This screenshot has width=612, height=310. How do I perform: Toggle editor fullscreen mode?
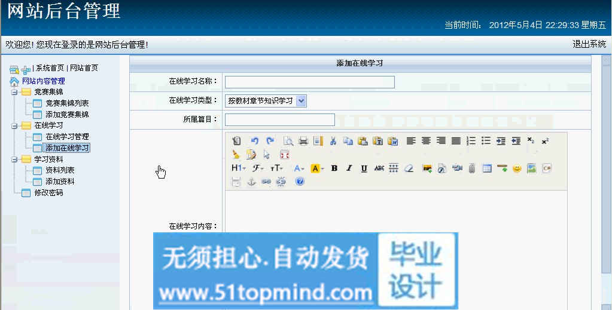click(x=285, y=155)
